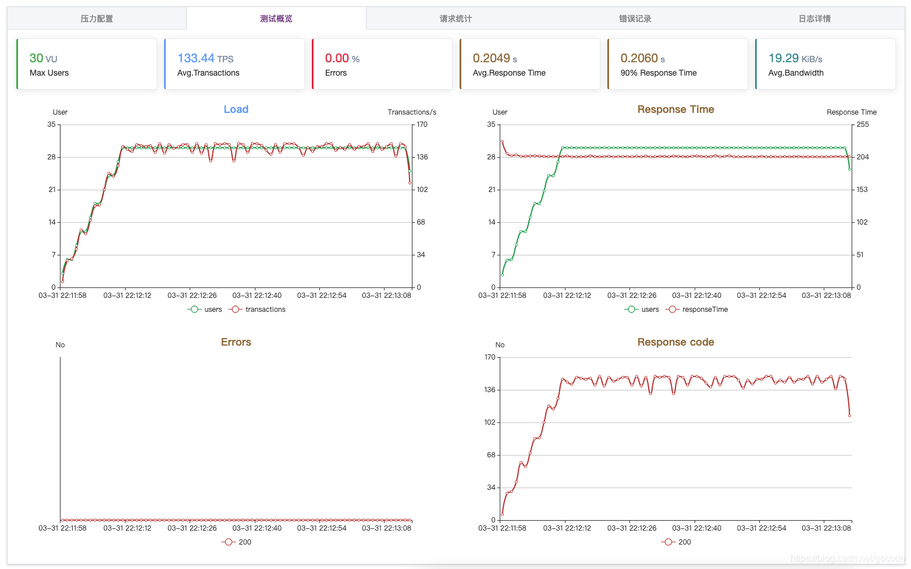Click the Errors 0.00 % card
The width and height of the screenshot is (911, 569).
382,64
